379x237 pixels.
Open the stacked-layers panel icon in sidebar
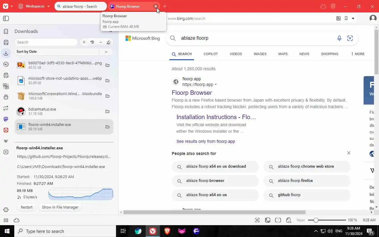point(6,97)
